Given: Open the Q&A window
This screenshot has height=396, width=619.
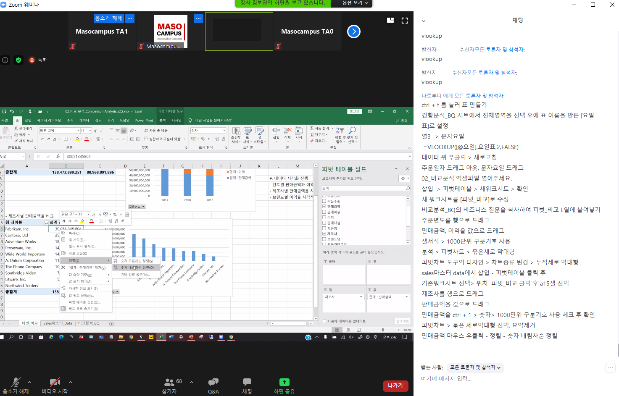Looking at the screenshot, I should click(213, 382).
